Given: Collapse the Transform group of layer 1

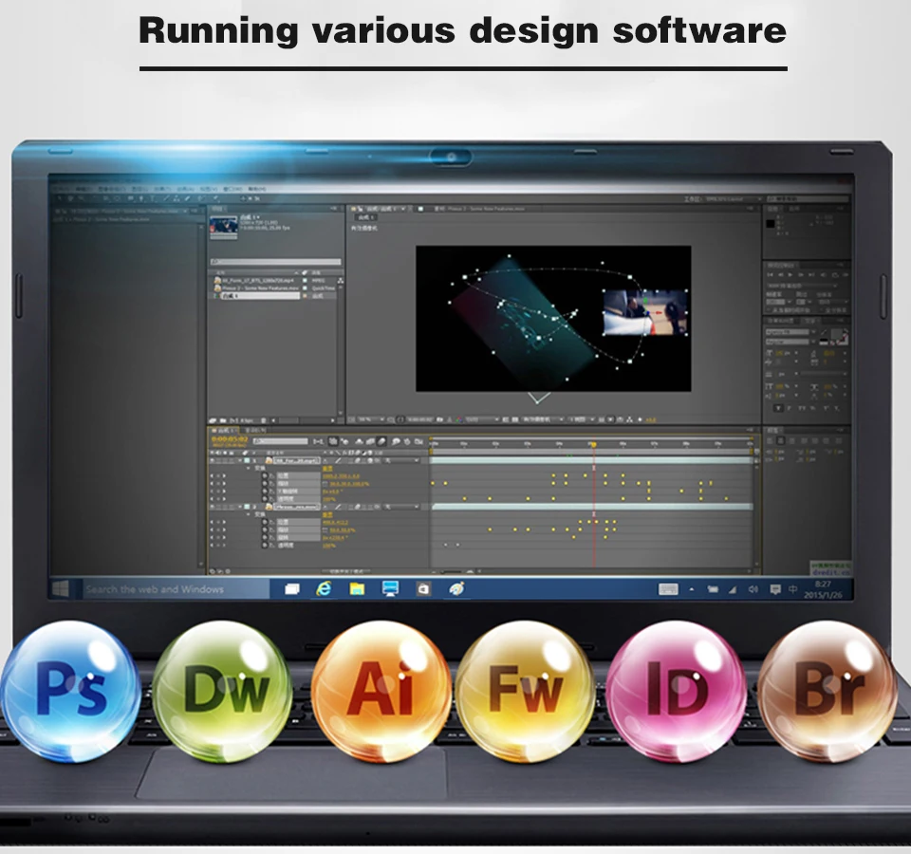Looking at the screenshot, I should coord(248,468).
